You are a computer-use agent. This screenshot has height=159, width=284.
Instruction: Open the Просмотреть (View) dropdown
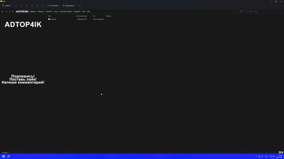pyautogui.click(x=69, y=6)
